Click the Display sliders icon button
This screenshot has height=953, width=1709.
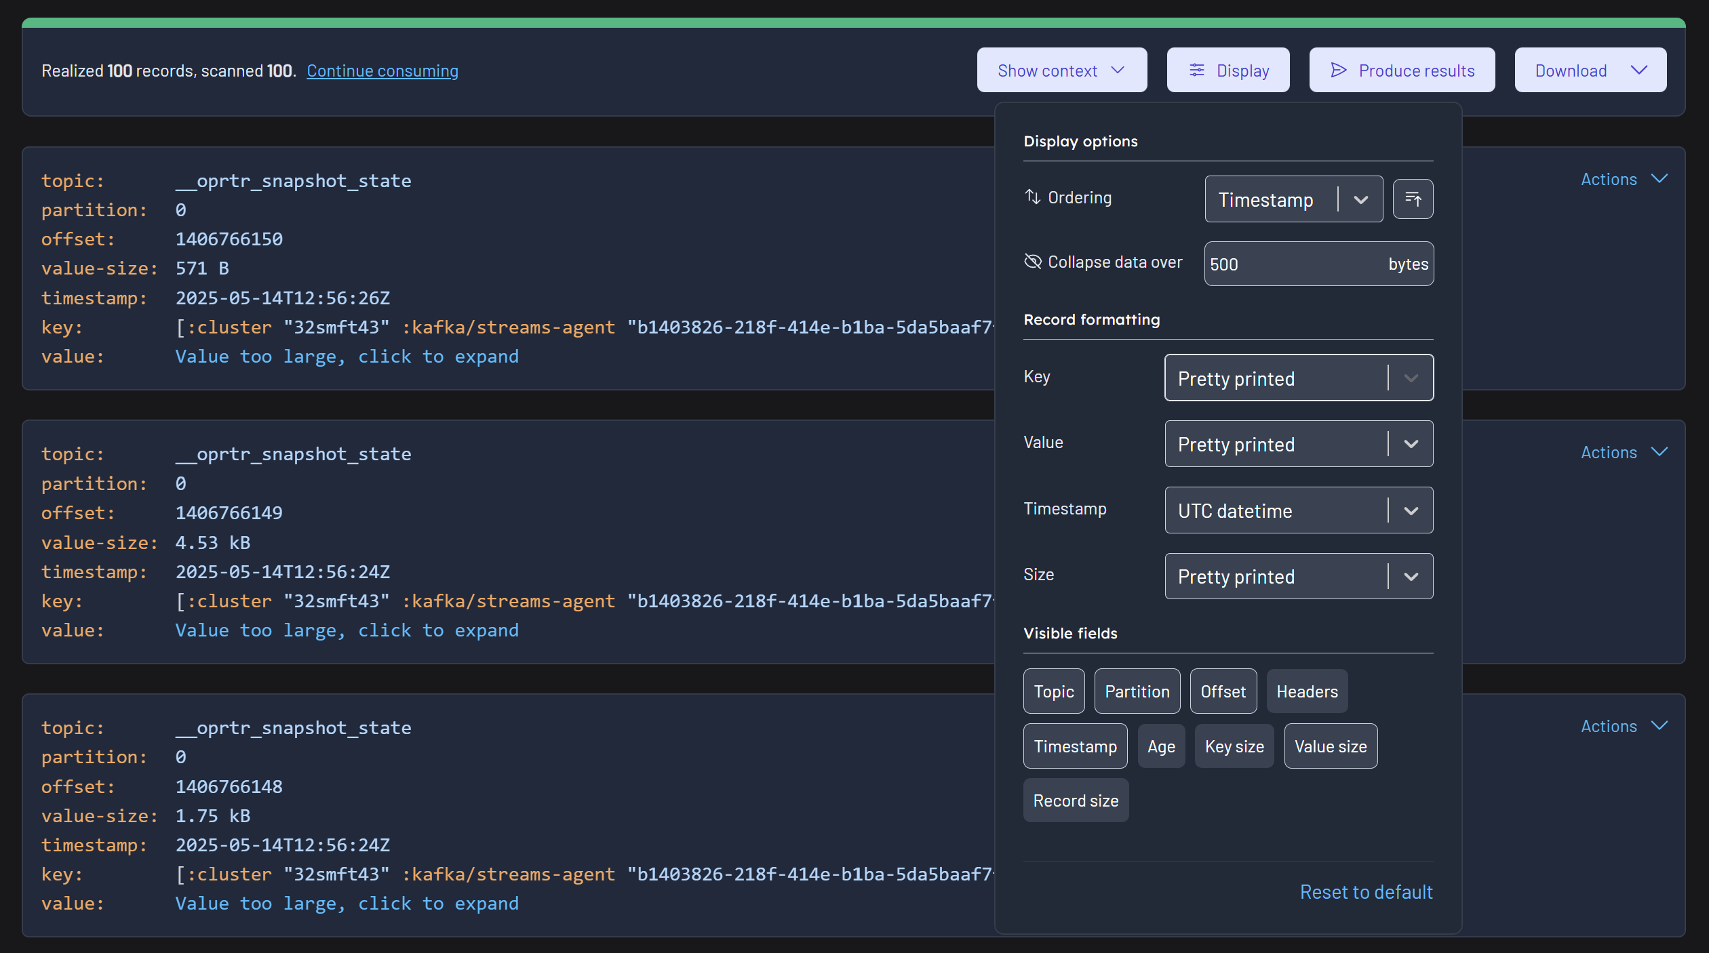tap(1197, 70)
